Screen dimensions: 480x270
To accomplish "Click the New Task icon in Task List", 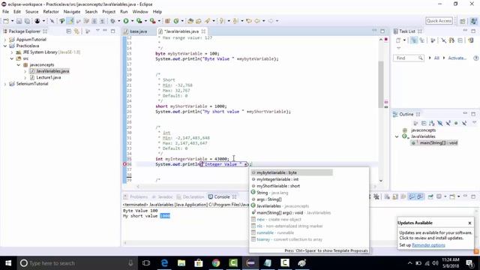I will [x=398, y=40].
